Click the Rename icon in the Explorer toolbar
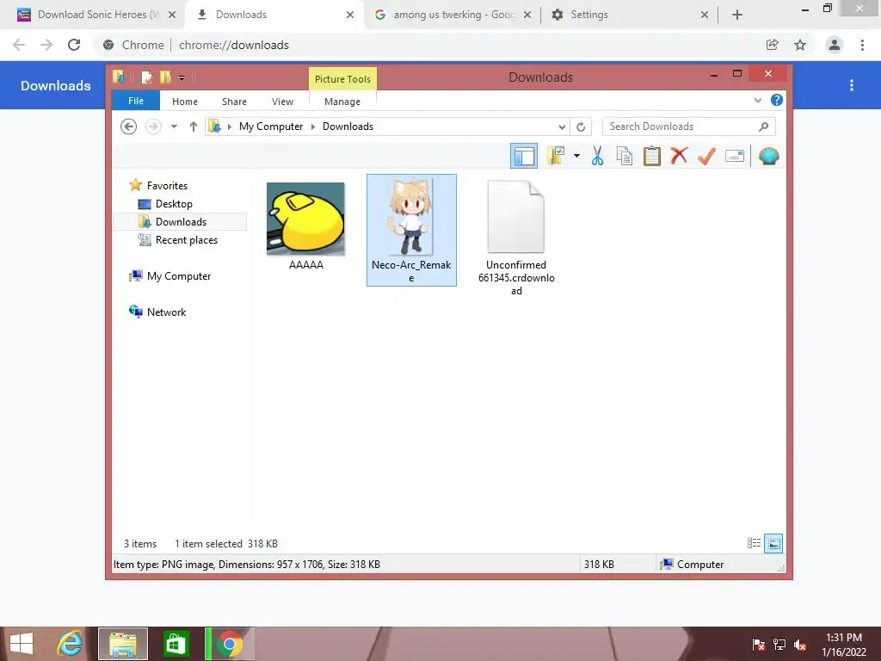The width and height of the screenshot is (881, 661). click(735, 156)
